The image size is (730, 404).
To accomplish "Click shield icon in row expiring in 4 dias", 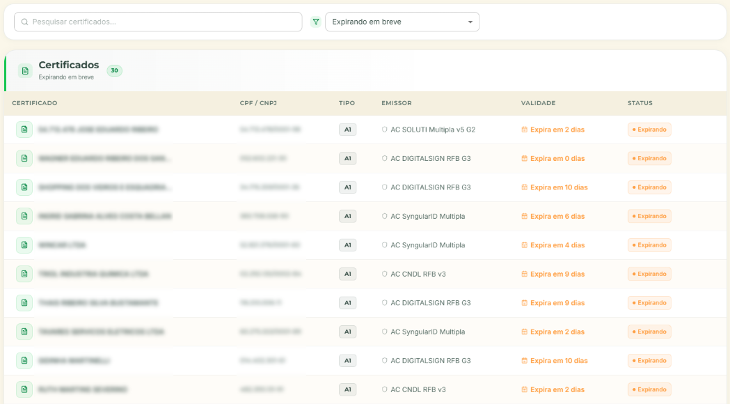I will click(385, 245).
